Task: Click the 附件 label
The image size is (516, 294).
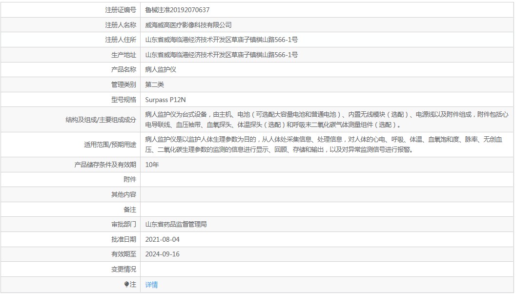Action: (x=130, y=179)
